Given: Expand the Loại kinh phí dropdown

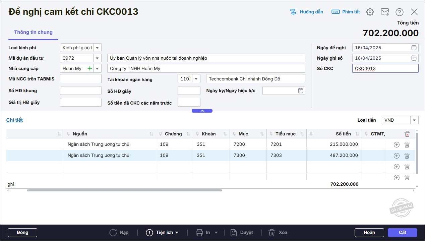Looking at the screenshot, I should point(97,48).
